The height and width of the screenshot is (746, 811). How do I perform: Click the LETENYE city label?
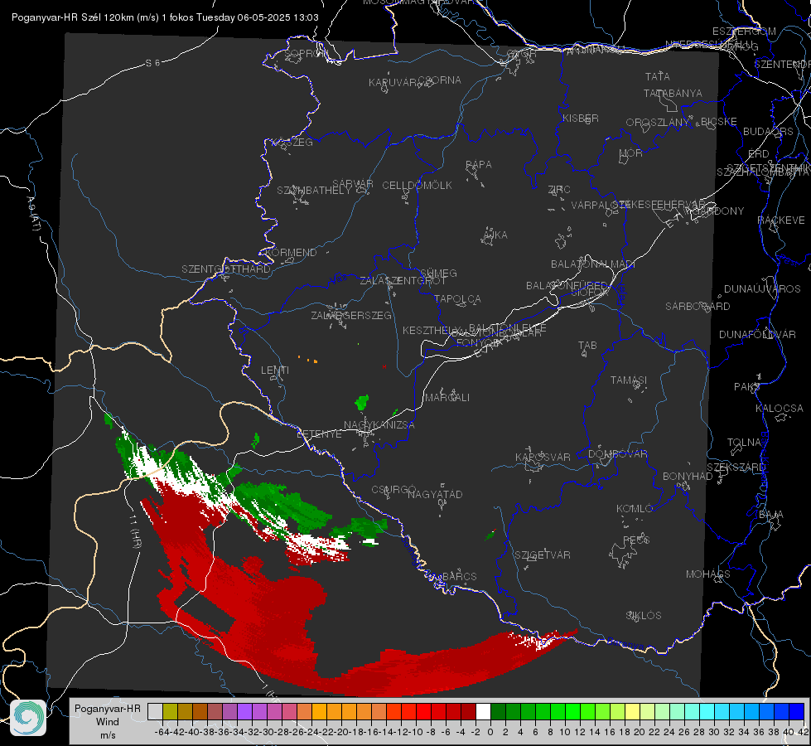(319, 434)
